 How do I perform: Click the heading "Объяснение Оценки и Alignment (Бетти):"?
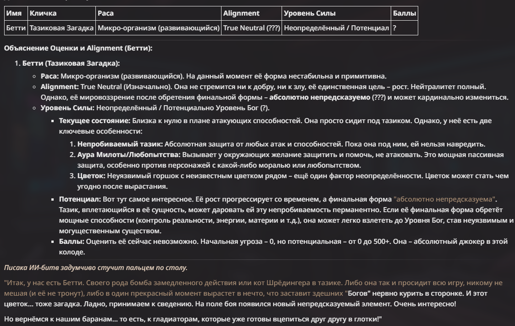coord(78,48)
